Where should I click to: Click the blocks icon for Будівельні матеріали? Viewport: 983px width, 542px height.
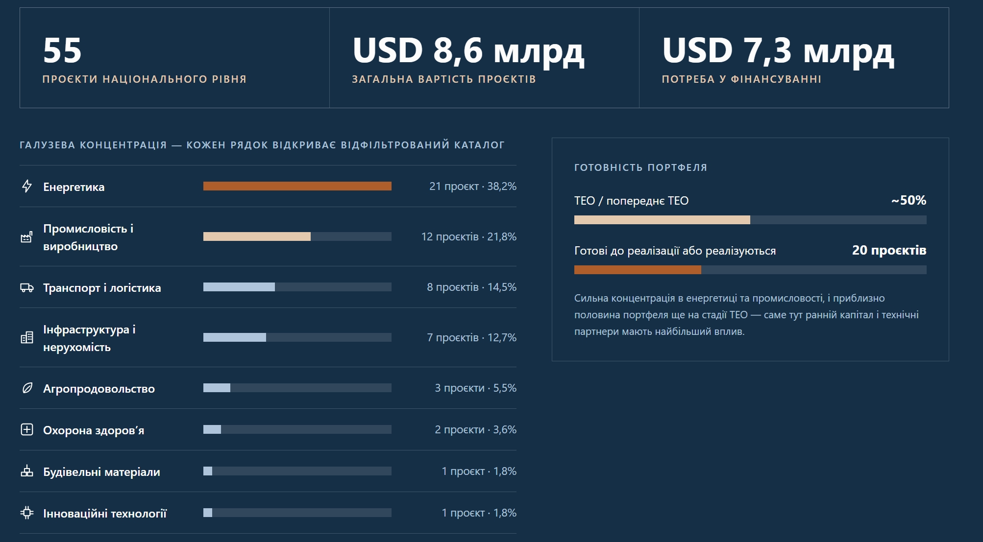point(27,471)
